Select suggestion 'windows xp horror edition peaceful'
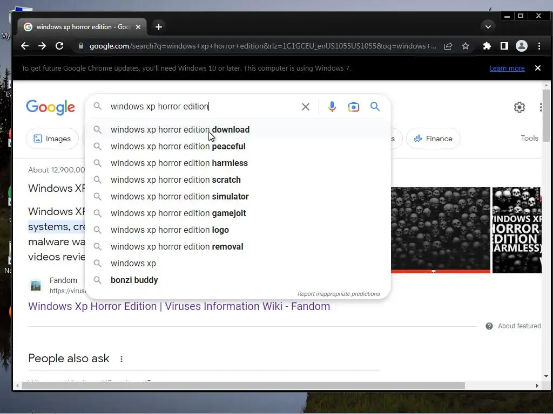The height and width of the screenshot is (414, 553). (238, 147)
